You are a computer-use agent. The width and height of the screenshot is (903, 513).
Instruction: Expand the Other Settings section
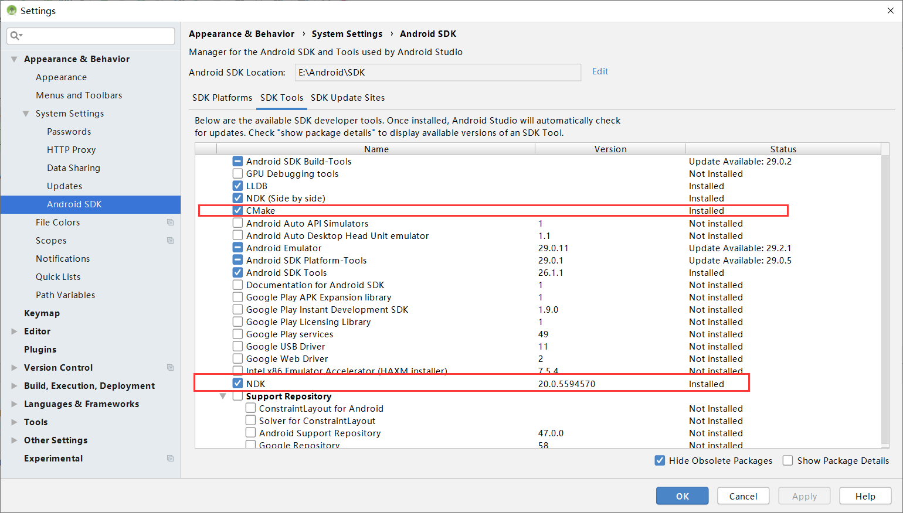click(x=14, y=440)
